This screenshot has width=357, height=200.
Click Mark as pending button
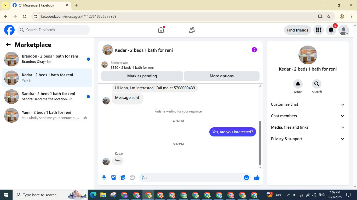click(142, 76)
